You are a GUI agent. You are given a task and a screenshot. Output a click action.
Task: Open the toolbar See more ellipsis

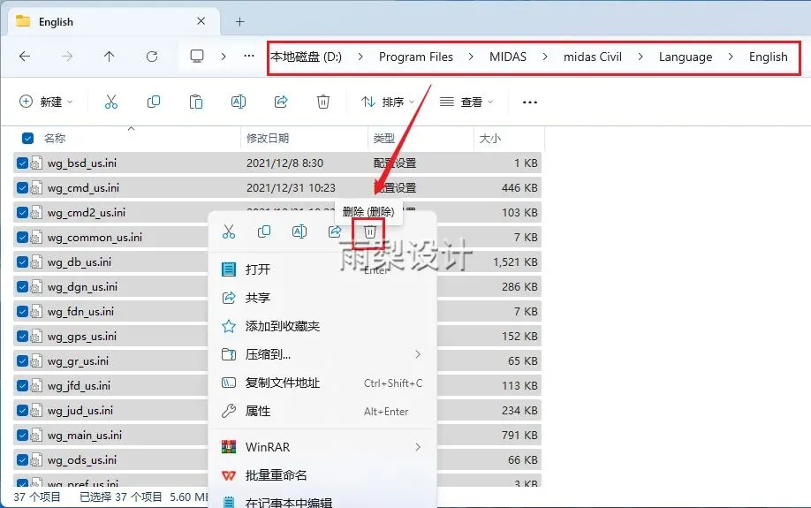click(530, 102)
